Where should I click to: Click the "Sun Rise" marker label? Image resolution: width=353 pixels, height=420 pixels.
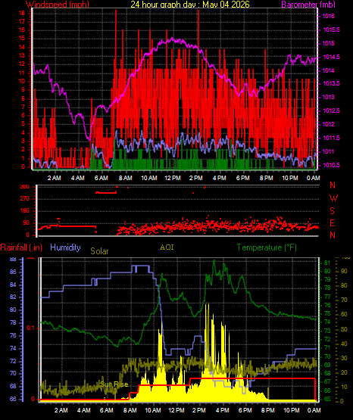[114, 384]
